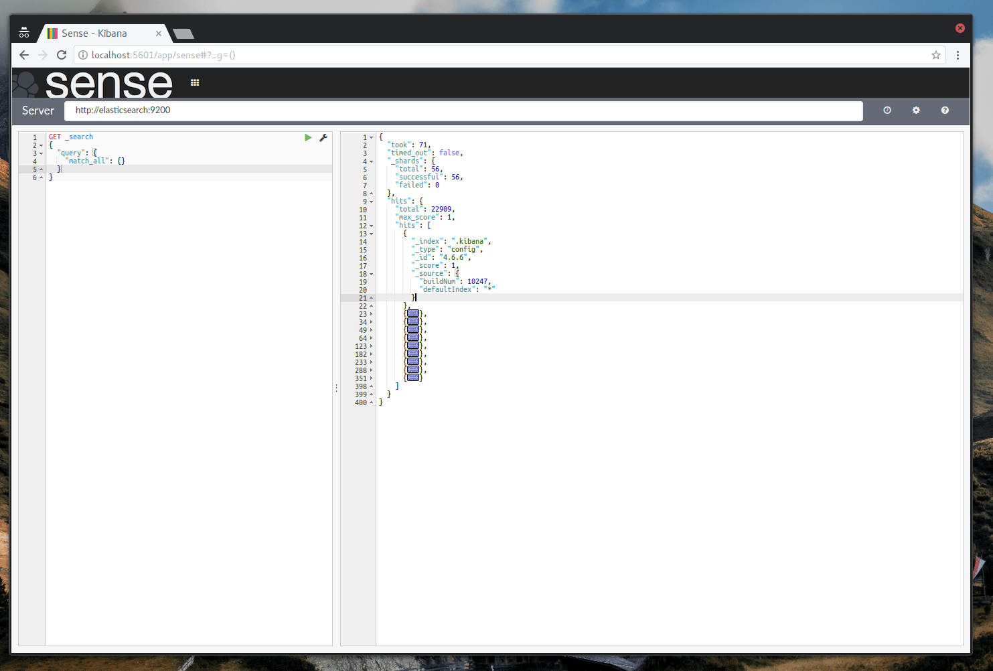The width and height of the screenshot is (993, 671).
Task: Expand folded block widget on line 49
Action: click(x=413, y=329)
